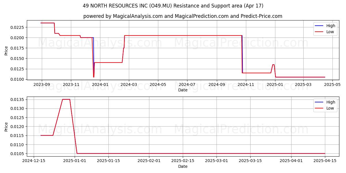Viewport: 346px width, 173px height.
Task: Click the 0.0135 price tick label
Action: point(18,99)
